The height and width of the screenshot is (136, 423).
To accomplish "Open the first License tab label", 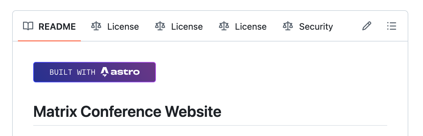I will coord(123,26).
